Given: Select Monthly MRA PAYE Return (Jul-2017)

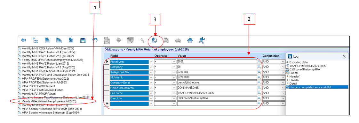Looking at the screenshot, I should click(45, 105).
